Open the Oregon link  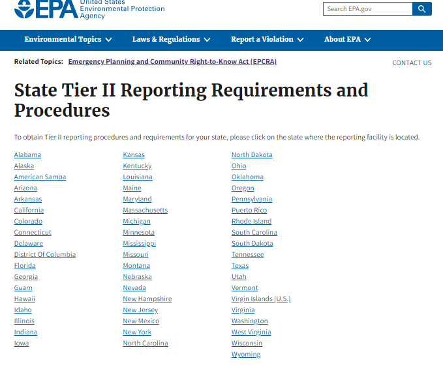coord(243,188)
